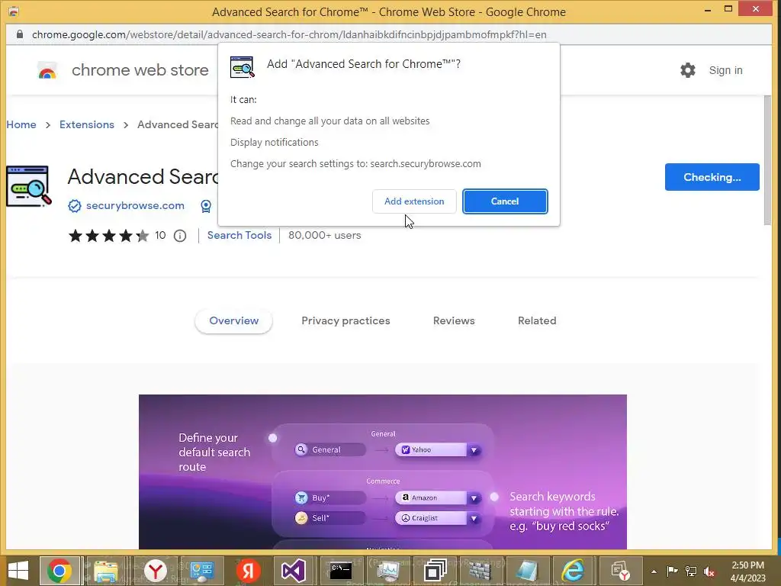Click the verified publisher checkmark icon
The height and width of the screenshot is (586, 781).
click(75, 206)
